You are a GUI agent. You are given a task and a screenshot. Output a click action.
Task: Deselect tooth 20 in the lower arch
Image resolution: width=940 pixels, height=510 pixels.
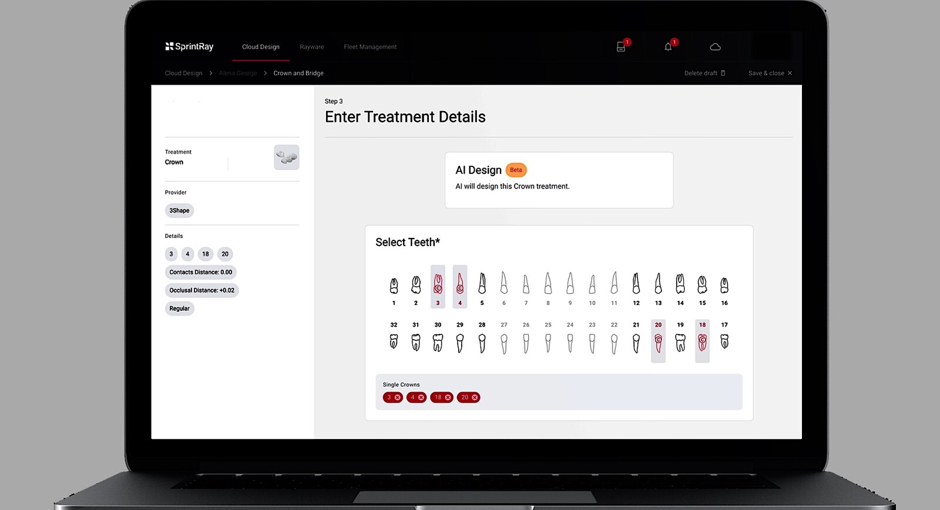[x=658, y=341]
